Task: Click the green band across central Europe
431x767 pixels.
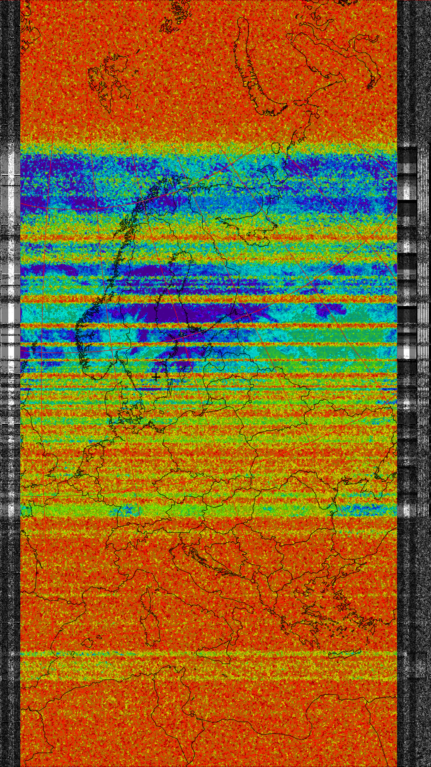Action: coord(166,509)
